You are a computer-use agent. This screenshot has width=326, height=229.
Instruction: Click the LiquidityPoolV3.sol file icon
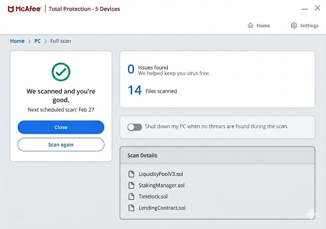click(x=131, y=174)
